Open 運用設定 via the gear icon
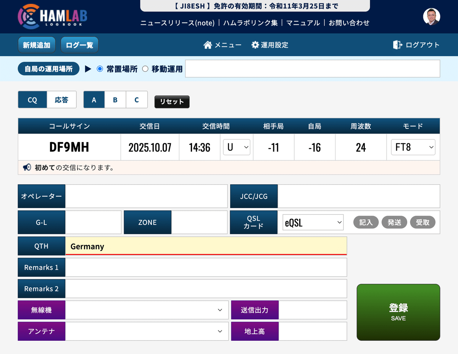 [x=255, y=45]
